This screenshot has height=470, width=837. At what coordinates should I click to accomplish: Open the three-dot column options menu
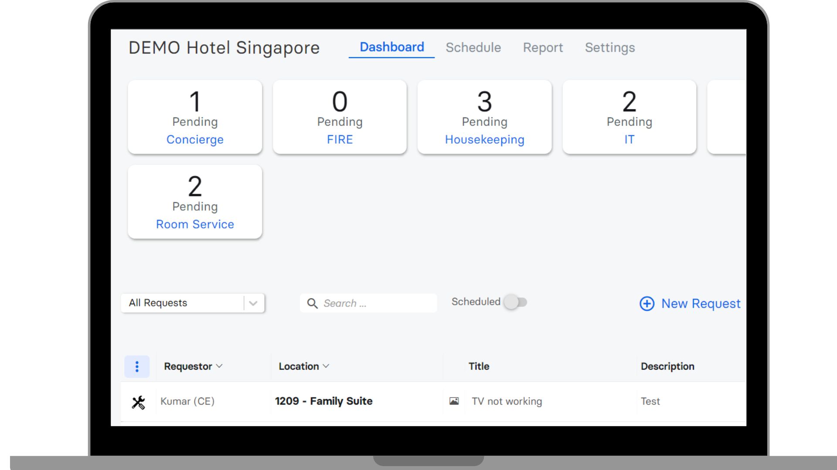137,366
